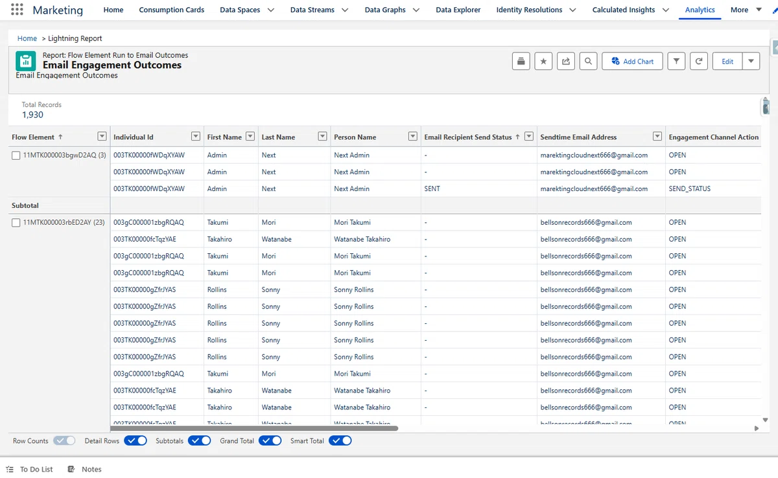Click Email Recipient Send Status sort arrow
This screenshot has width=778, height=478.
click(517, 137)
